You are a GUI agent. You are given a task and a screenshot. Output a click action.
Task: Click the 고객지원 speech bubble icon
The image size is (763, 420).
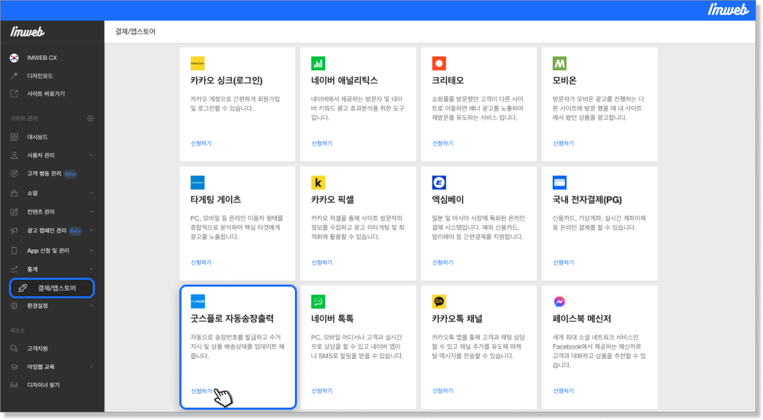(x=14, y=349)
